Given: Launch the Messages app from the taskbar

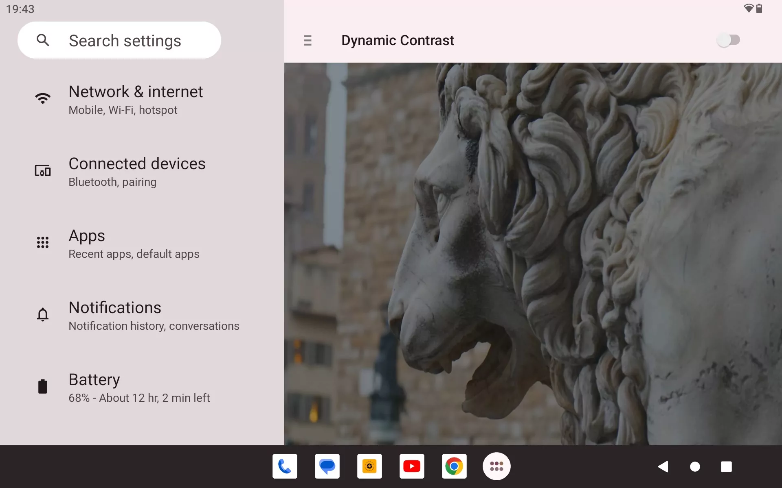Looking at the screenshot, I should click(x=327, y=466).
